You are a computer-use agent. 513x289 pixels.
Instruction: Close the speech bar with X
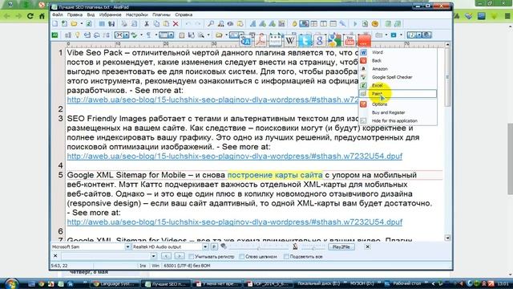click(367, 246)
